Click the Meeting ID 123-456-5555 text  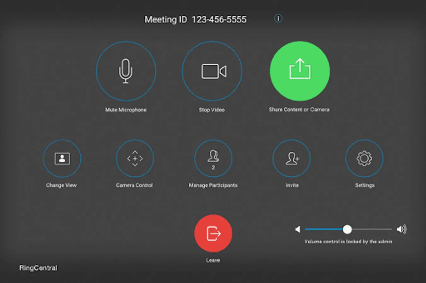[x=195, y=19]
